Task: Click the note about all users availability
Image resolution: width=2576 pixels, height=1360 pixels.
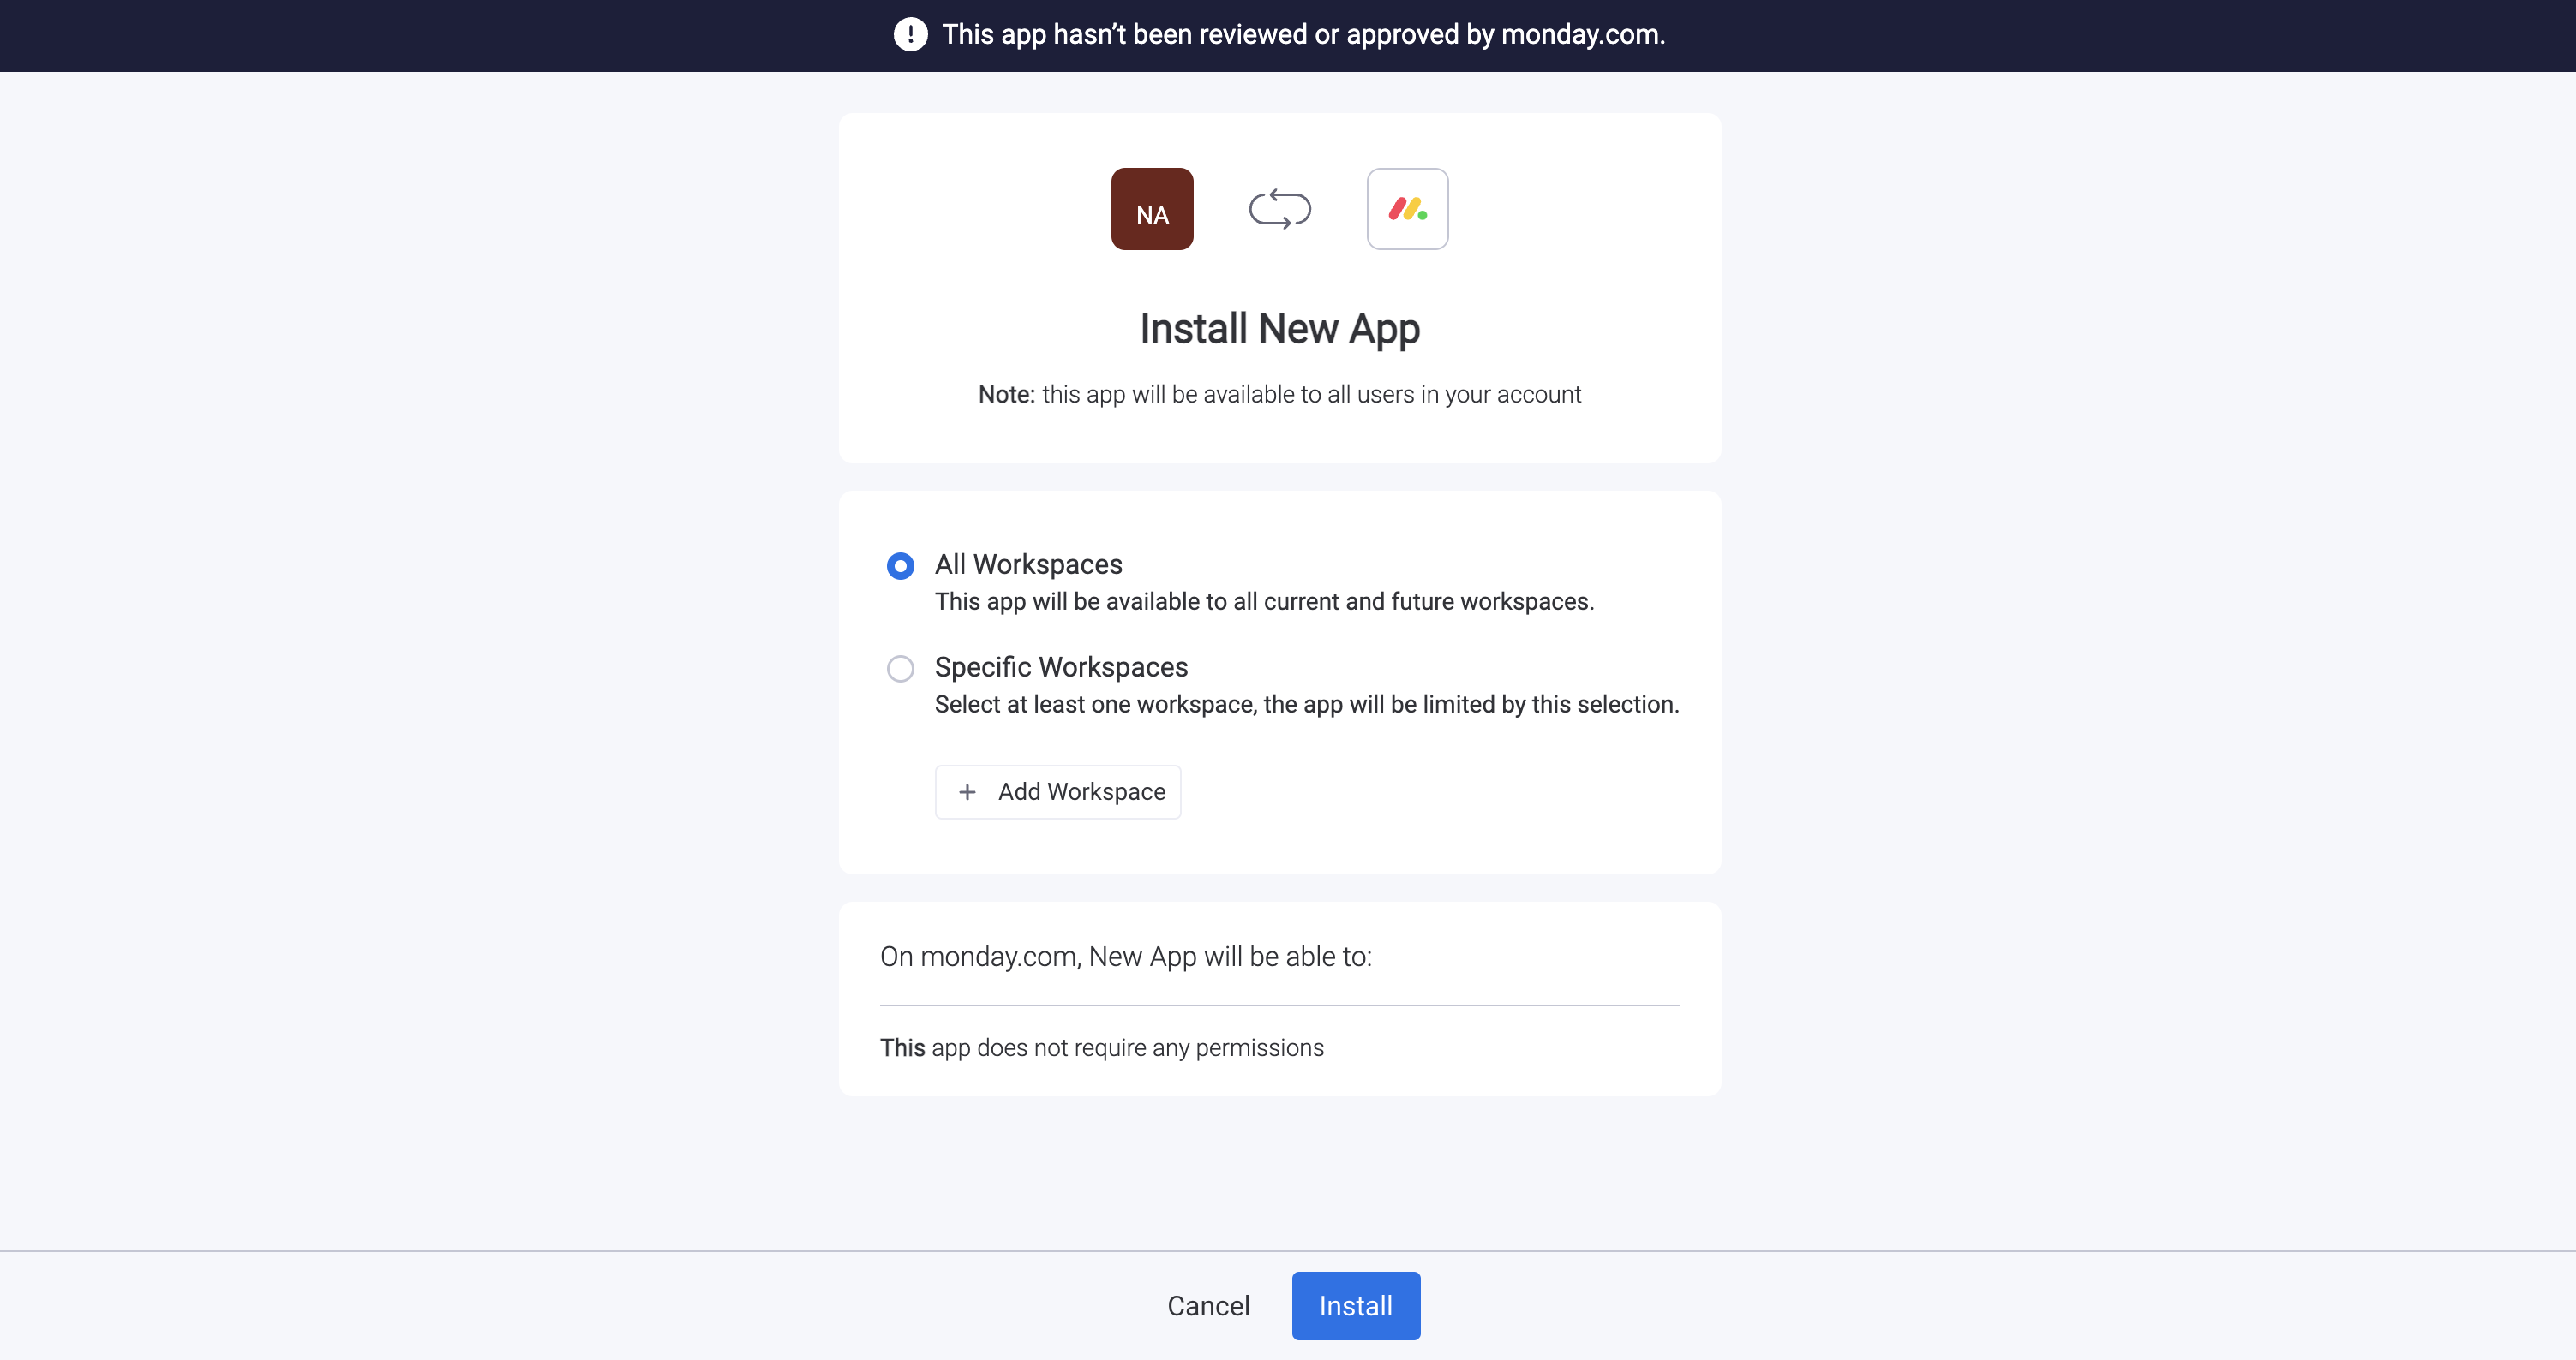Action: click(1310, 395)
